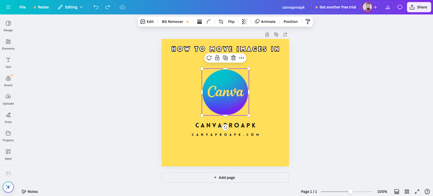Delete the image using the trash icon

pyautogui.click(x=233, y=58)
